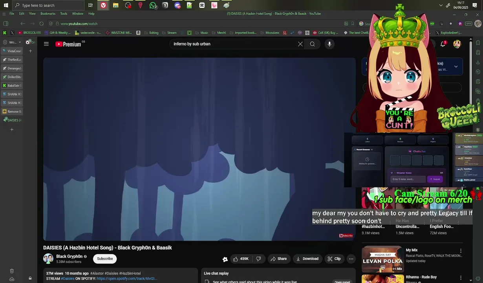Open the LEVAN POLKA My Mix thumbnail
This screenshot has height=283, width=483.
pos(383,259)
